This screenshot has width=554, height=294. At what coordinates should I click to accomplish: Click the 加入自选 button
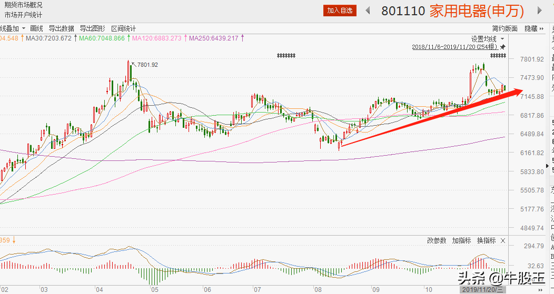click(341, 11)
